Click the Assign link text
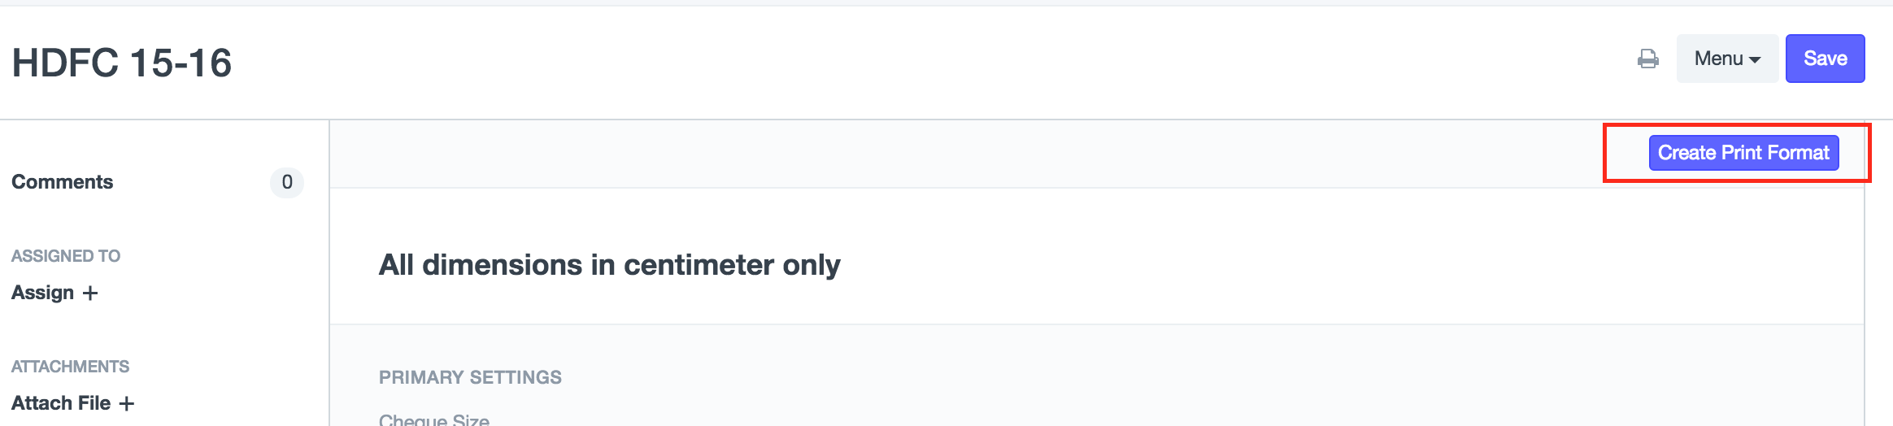 [42, 293]
